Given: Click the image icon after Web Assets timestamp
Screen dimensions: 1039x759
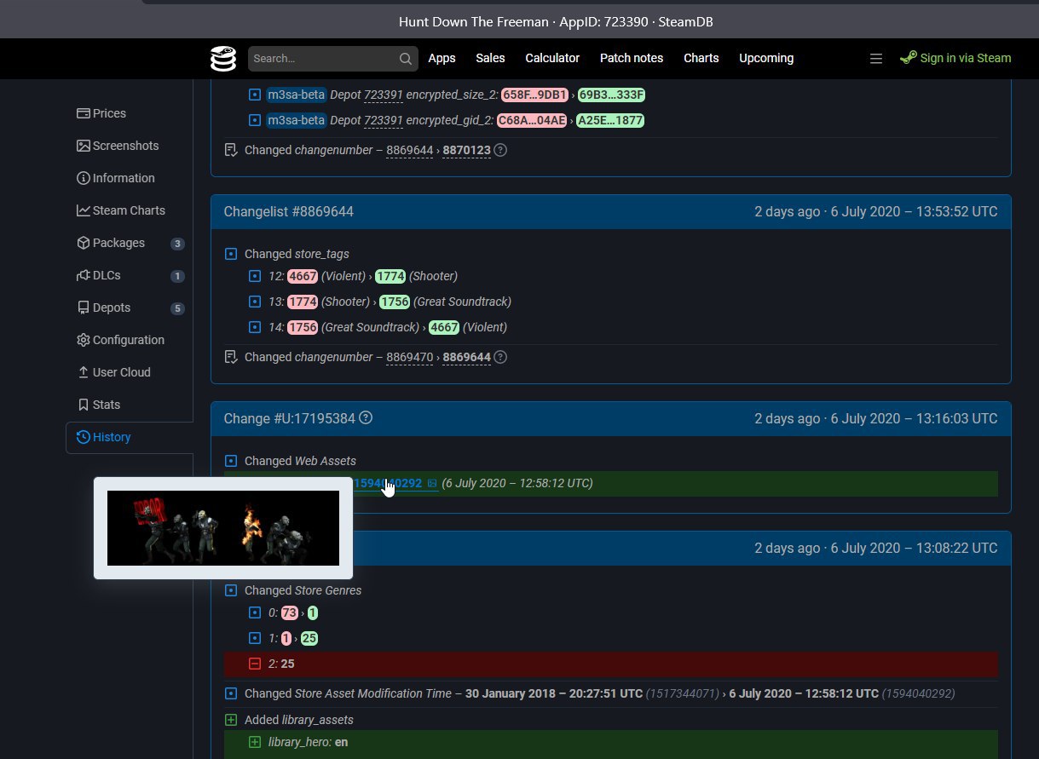Looking at the screenshot, I should [x=432, y=484].
